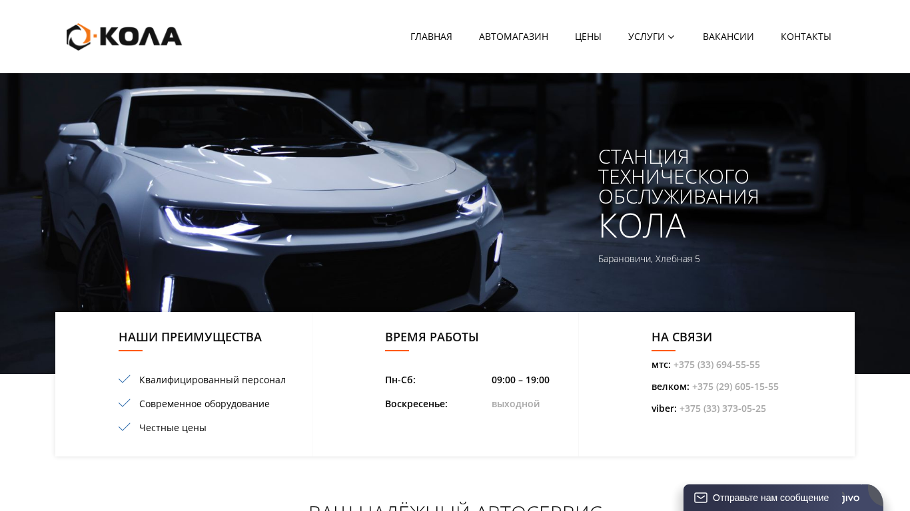Screen dimensions: 910x511
Task: Open the Главная menu item
Action: (x=431, y=37)
